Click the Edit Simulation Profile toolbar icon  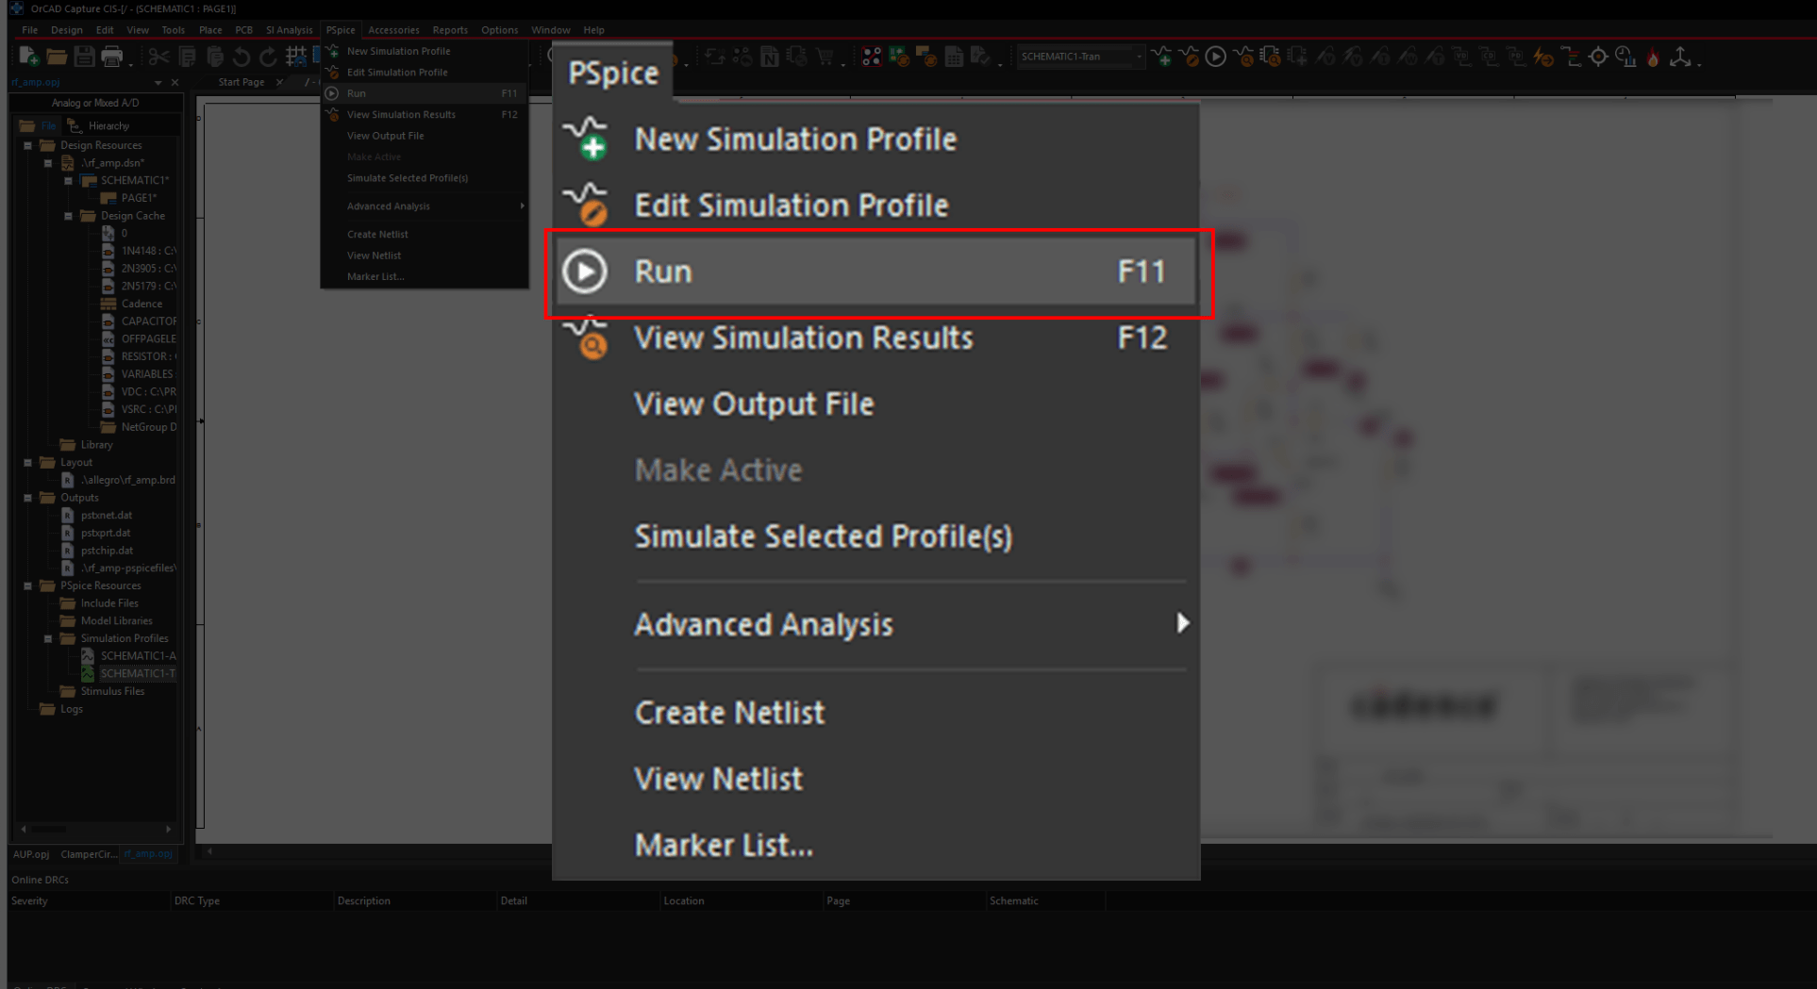point(1190,58)
